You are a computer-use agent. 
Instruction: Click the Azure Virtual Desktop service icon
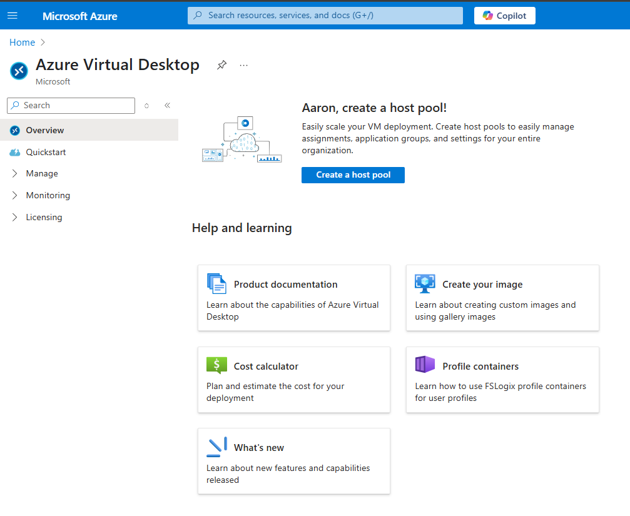(x=19, y=71)
